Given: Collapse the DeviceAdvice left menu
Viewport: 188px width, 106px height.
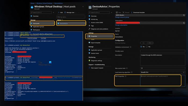Looking at the screenshot, I should coord(111,12).
